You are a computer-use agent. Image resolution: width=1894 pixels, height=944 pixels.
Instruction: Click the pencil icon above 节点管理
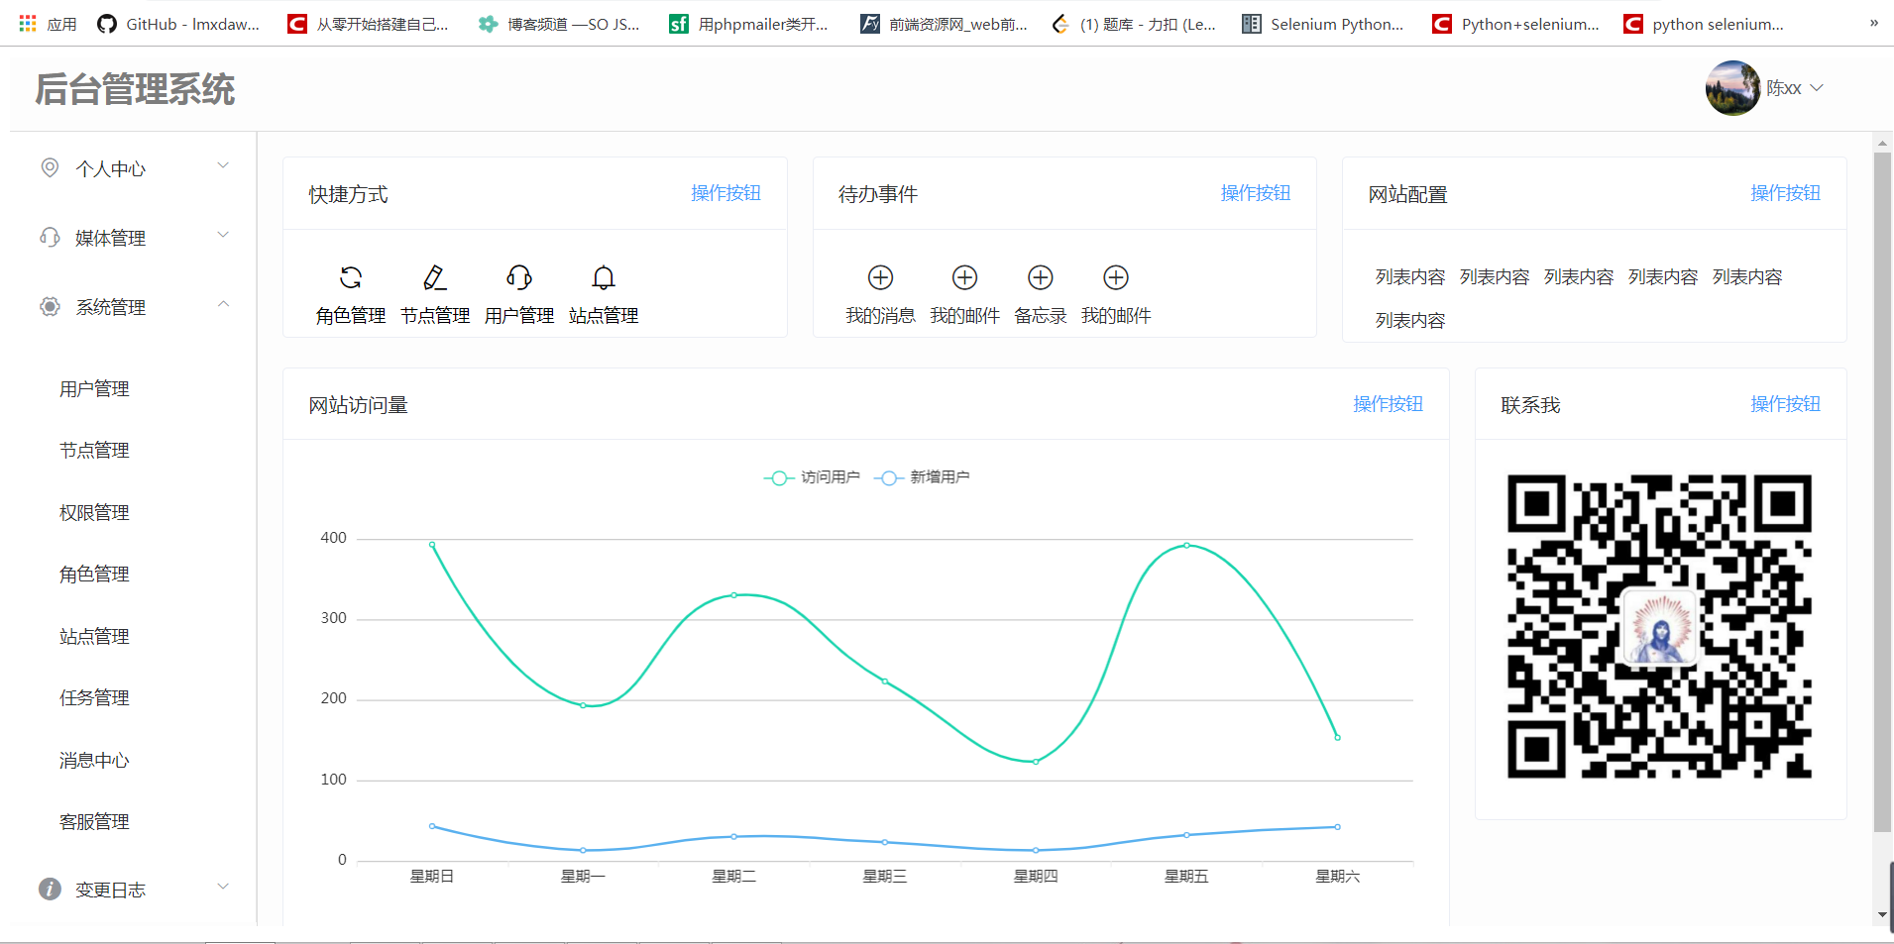(x=435, y=277)
